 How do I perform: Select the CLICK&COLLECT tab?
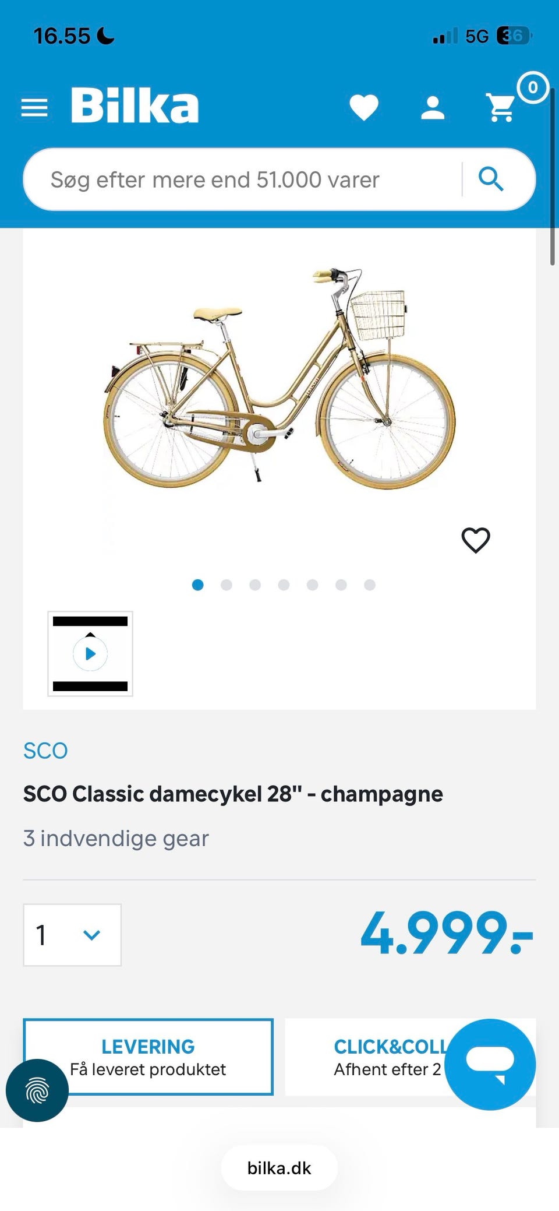[410, 1057]
